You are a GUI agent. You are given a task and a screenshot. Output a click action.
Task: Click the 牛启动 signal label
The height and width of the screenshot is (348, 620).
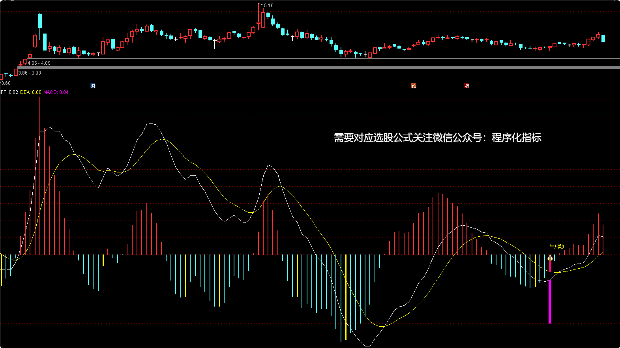(556, 246)
